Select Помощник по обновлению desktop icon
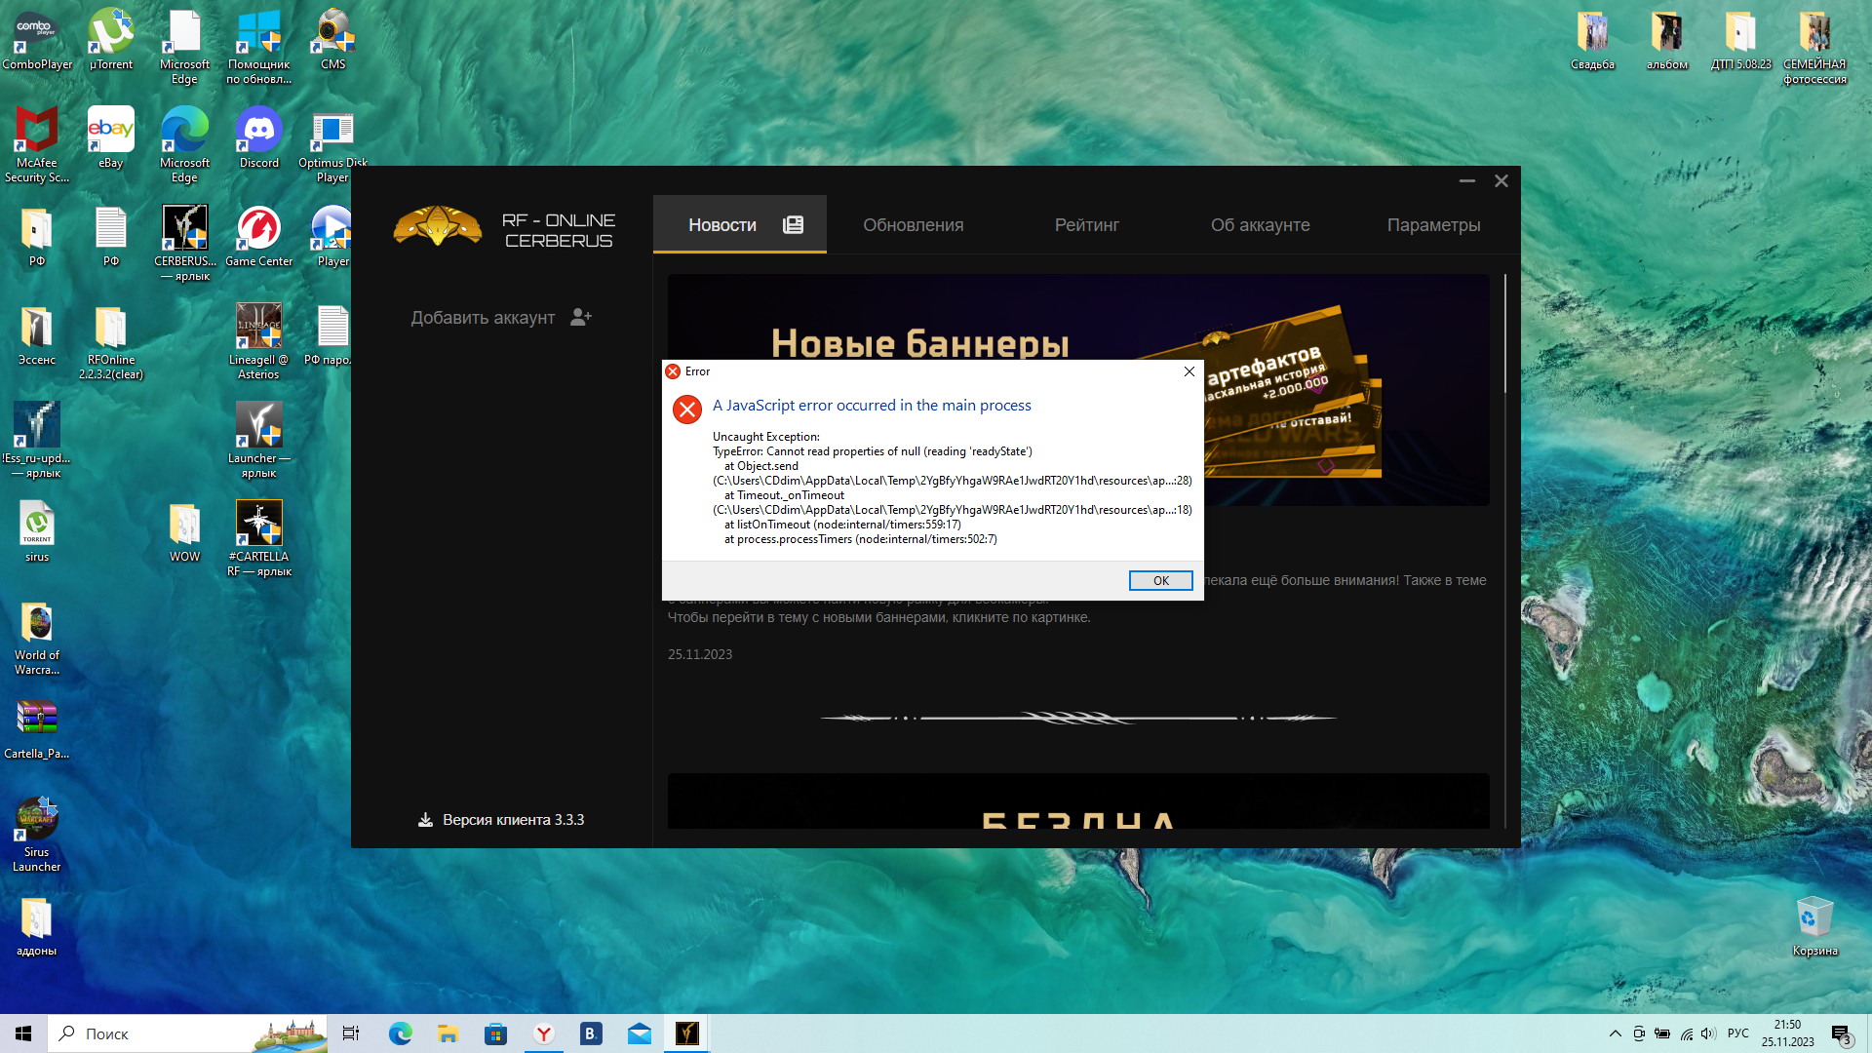Viewport: 1872px width, 1053px height. pyautogui.click(x=259, y=47)
